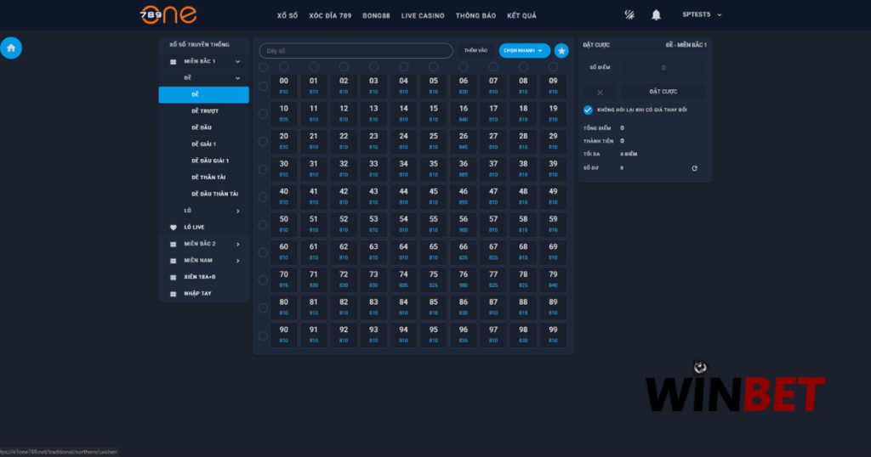Screen dimensions: 871x457
Task: Select Đề giải 1 in the sidebar
Action: click(204, 144)
